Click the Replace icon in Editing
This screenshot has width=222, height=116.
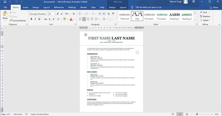click(x=201, y=16)
